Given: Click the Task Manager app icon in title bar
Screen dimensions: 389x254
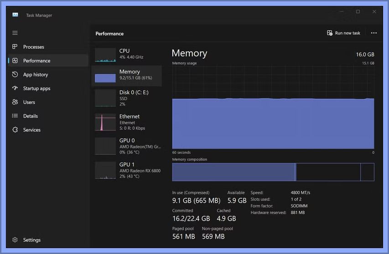Looking at the screenshot, I should click(15, 15).
